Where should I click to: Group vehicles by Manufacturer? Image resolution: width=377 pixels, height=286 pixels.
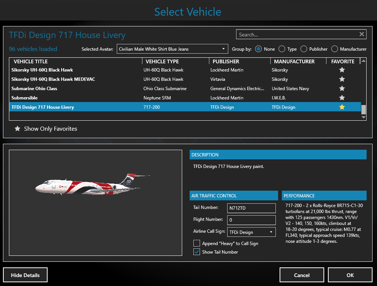tap(335, 49)
